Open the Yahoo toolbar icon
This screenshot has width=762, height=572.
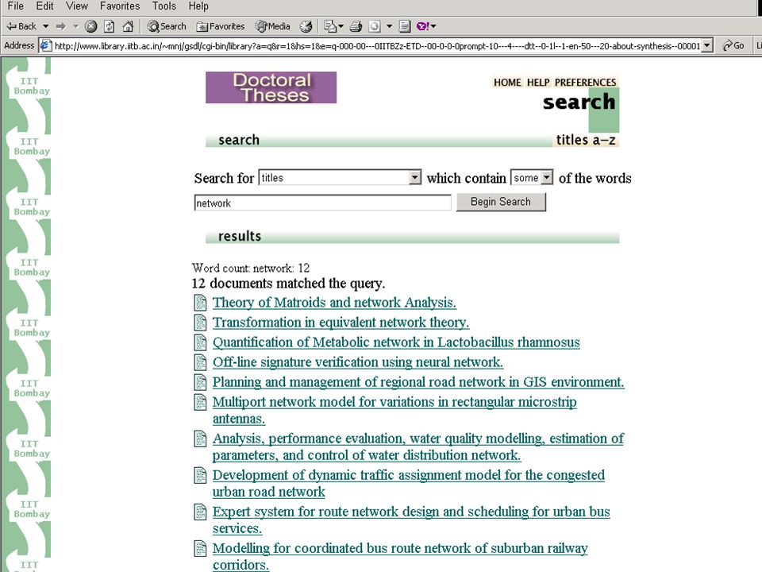[423, 26]
